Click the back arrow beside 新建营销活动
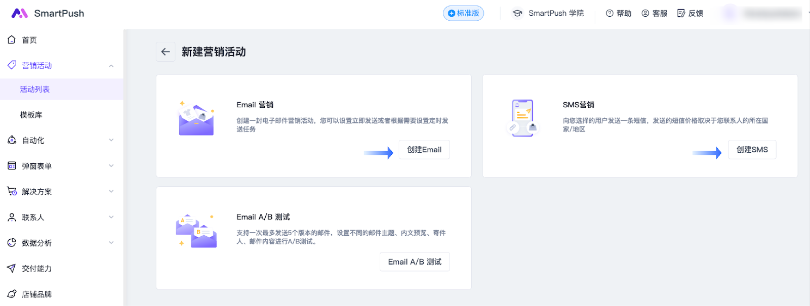The image size is (810, 306). pyautogui.click(x=166, y=52)
